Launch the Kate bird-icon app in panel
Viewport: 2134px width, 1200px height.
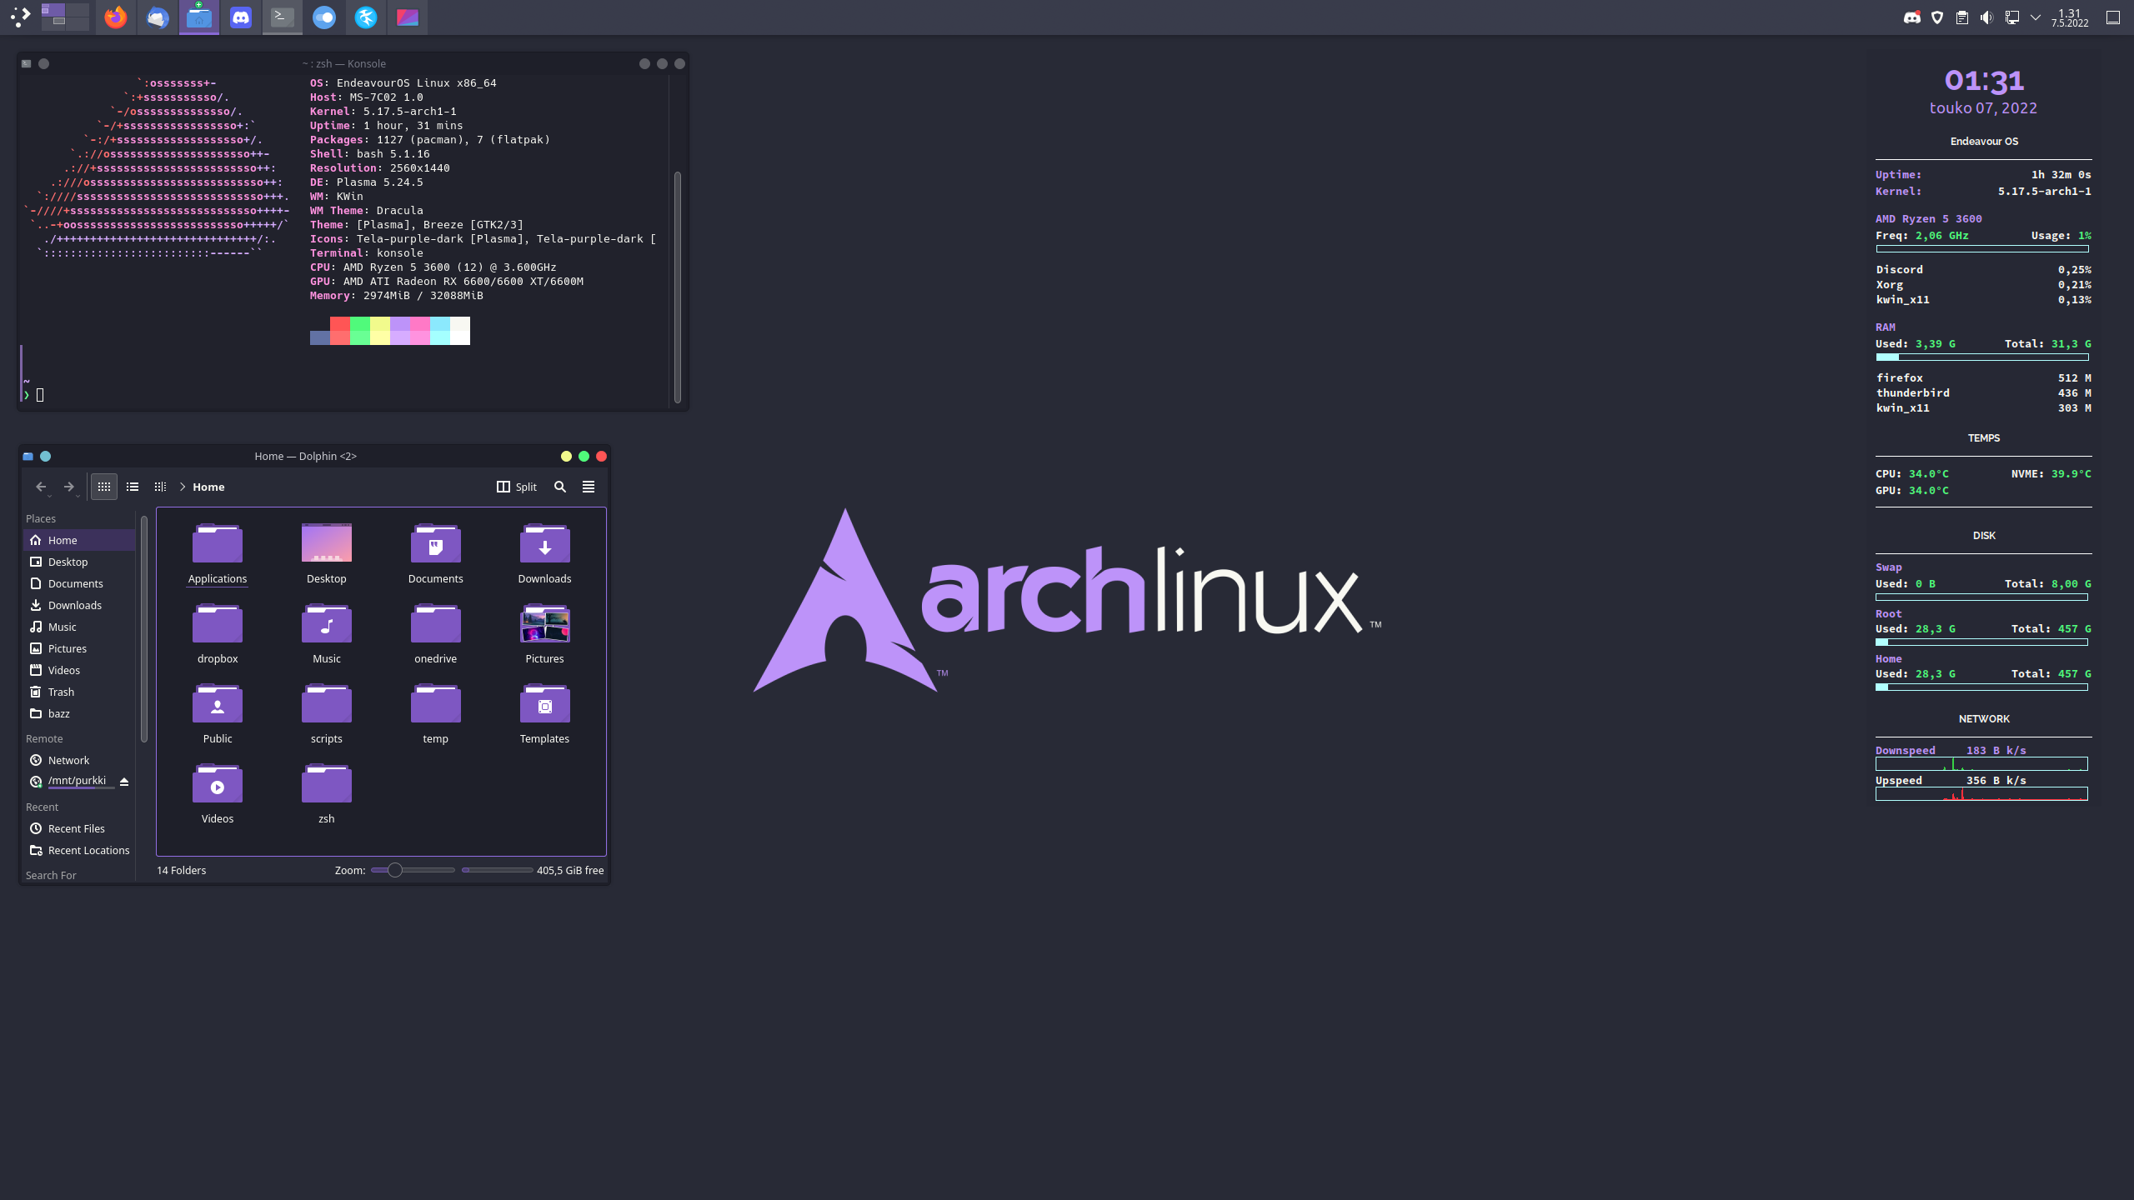(366, 17)
